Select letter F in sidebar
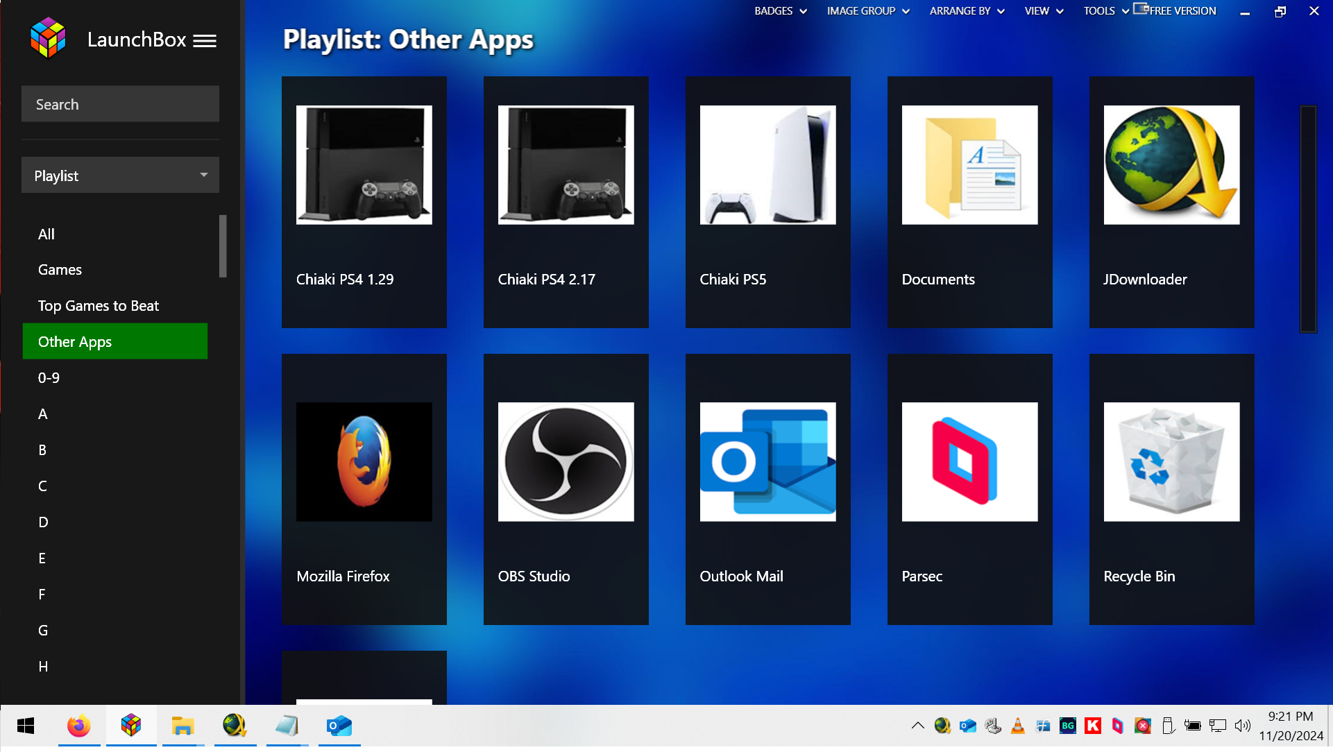The width and height of the screenshot is (1333, 752). 115,594
